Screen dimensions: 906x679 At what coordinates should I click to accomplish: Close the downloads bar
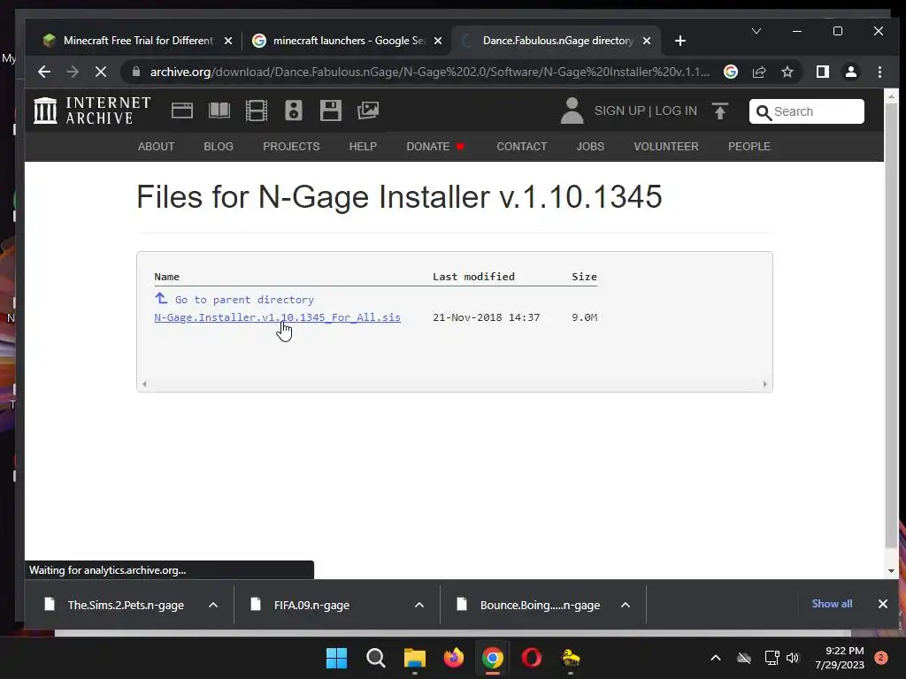[x=883, y=603]
